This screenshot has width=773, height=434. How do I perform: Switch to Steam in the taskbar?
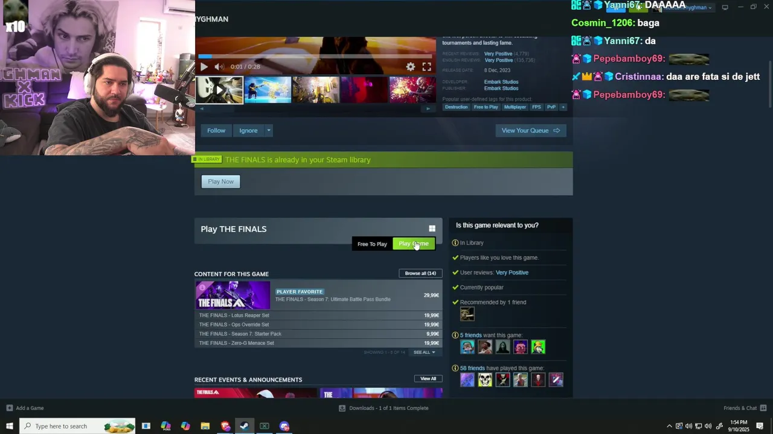245,426
